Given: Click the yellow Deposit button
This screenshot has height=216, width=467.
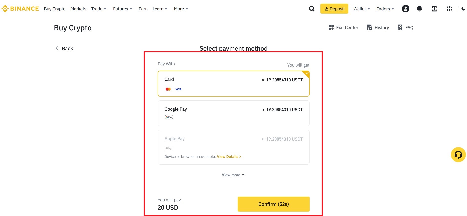Looking at the screenshot, I should (x=334, y=9).
